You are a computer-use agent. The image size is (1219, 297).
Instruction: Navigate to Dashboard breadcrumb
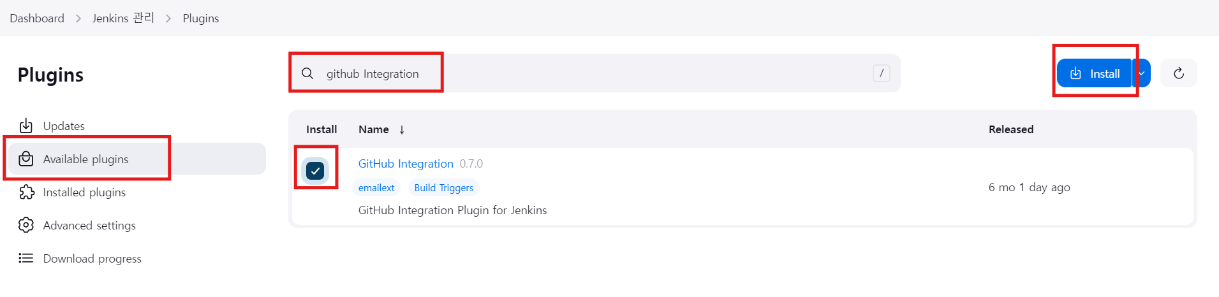tap(37, 18)
